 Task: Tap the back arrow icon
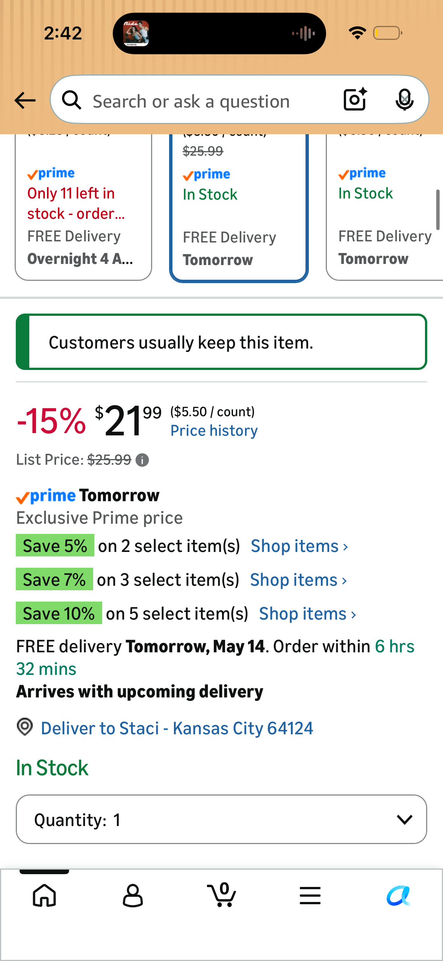25,100
